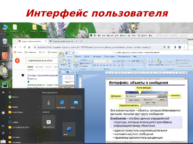Click the Shapes gallery icon in PowerPoint
The height and width of the screenshot is (144, 193).
[151, 61]
